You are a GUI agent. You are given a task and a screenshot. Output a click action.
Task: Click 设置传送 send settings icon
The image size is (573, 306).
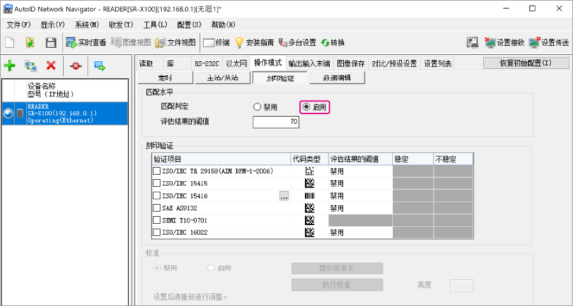coord(549,43)
